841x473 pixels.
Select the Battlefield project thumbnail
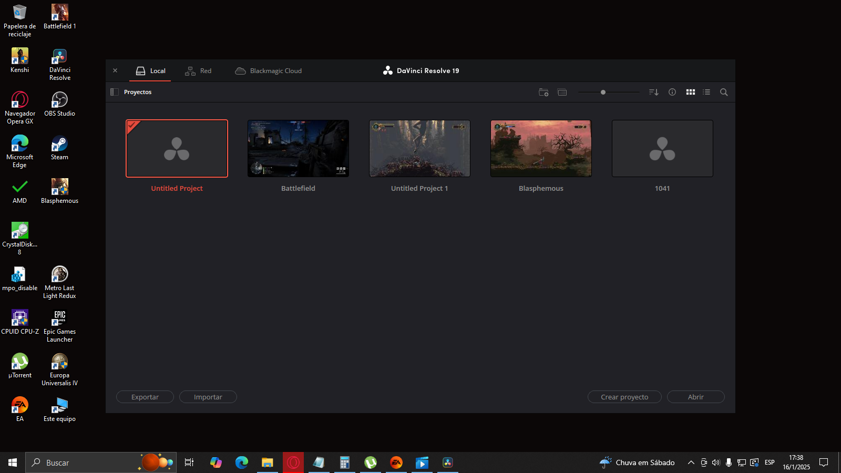pos(298,148)
